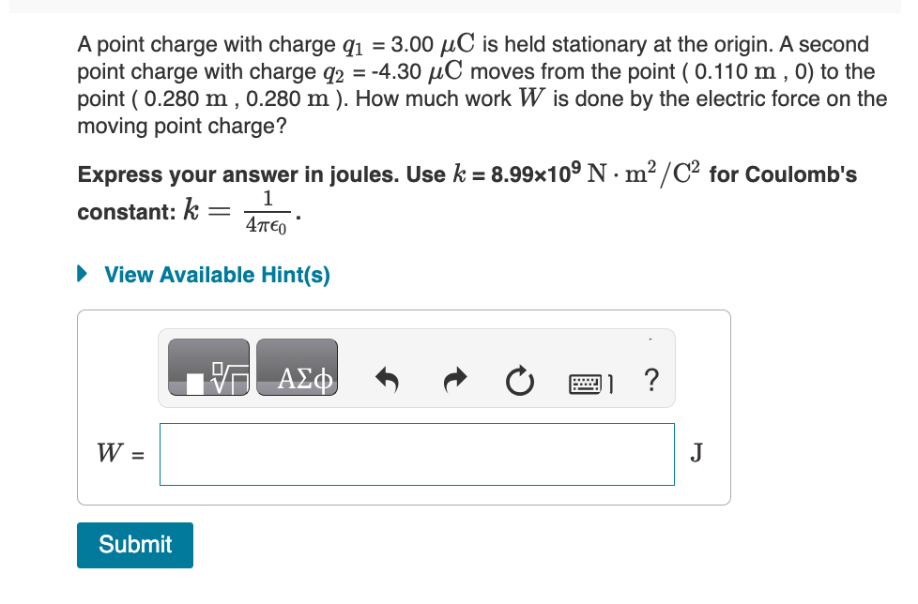Expand the View Available Hint(s) section
Viewport: 918px width, 604px height.
(216, 275)
